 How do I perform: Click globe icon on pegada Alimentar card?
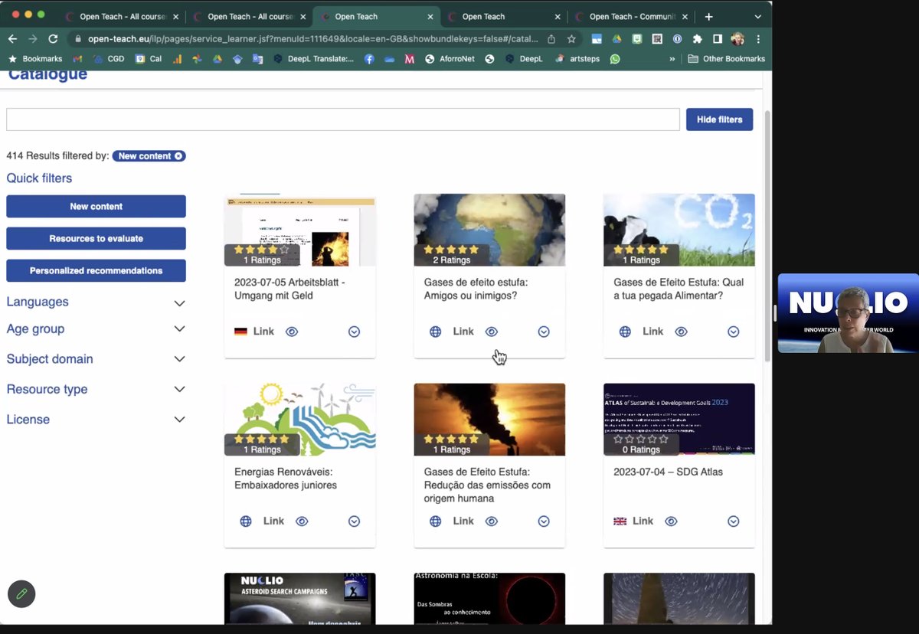tap(625, 332)
